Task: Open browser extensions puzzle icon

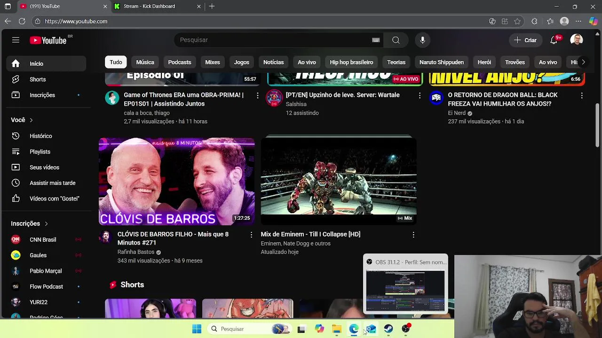Action: pos(534,21)
